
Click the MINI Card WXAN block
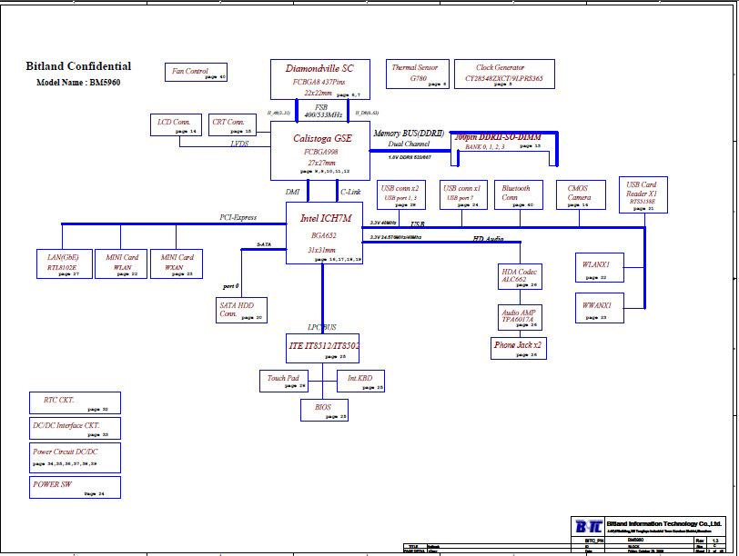coord(177,263)
